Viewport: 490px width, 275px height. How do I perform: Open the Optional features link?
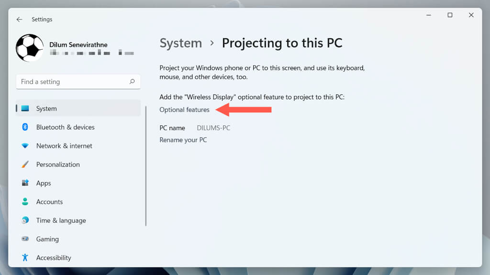pos(184,110)
